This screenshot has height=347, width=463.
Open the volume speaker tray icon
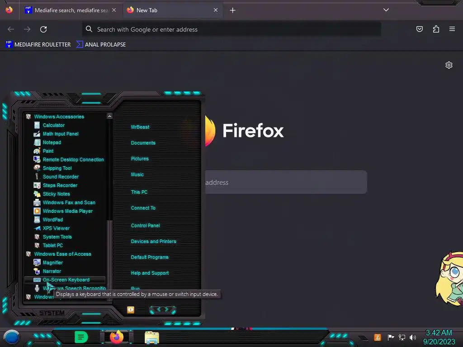[x=412, y=337]
